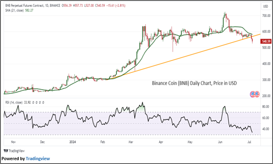Click the H557.73 high value in header
This screenshot has height=164, width=273.
click(78, 6)
